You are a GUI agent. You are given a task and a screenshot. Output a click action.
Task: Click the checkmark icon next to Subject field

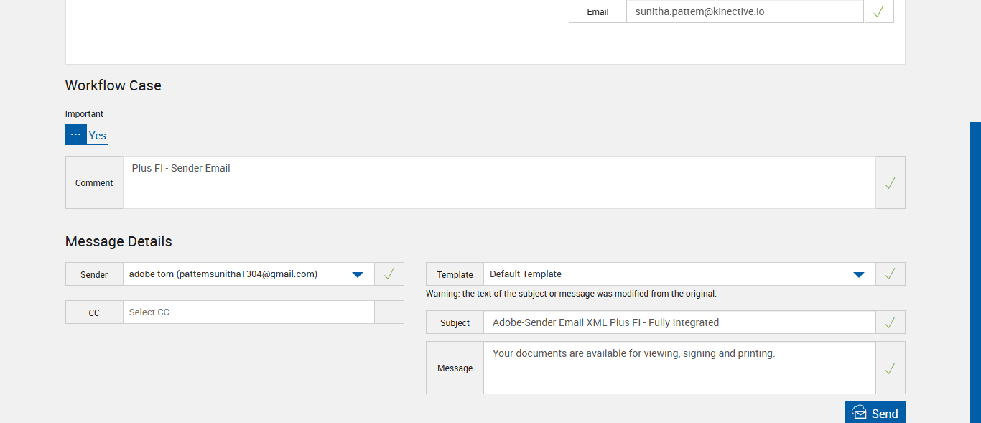890,322
